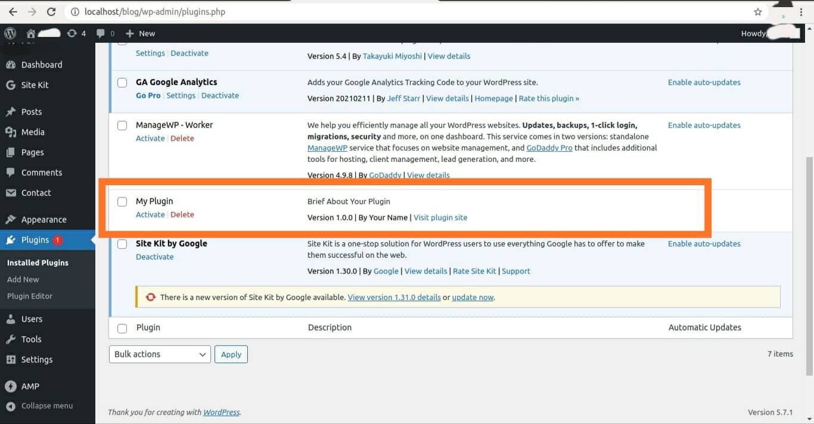Open Plugin Editor submenu item
The image size is (814, 424).
point(30,296)
